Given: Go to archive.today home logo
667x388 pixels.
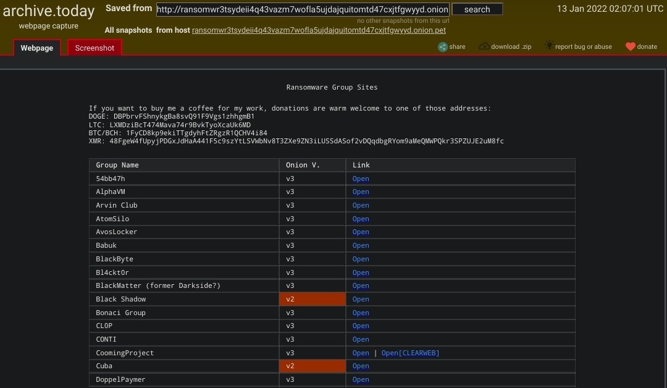Looking at the screenshot, I should (49, 11).
